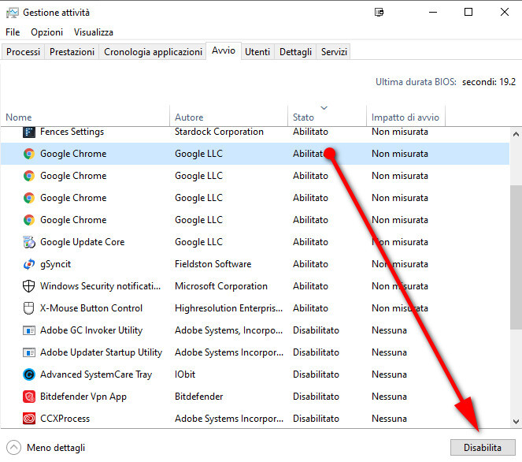Switch to the Prestazioni tab
This screenshot has width=522, height=462.
coord(72,52)
